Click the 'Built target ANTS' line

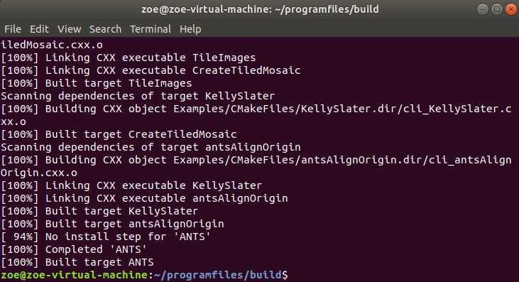(x=77, y=262)
